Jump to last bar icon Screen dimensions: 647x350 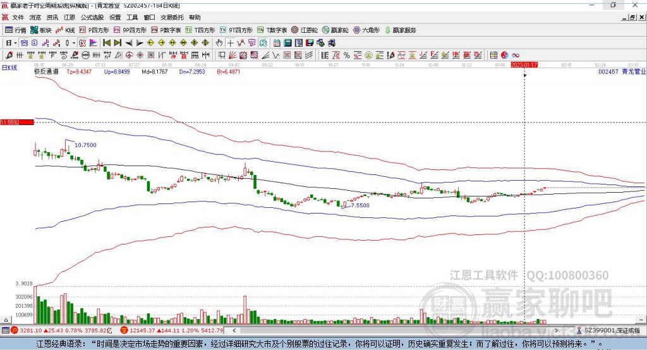[x=118, y=43]
